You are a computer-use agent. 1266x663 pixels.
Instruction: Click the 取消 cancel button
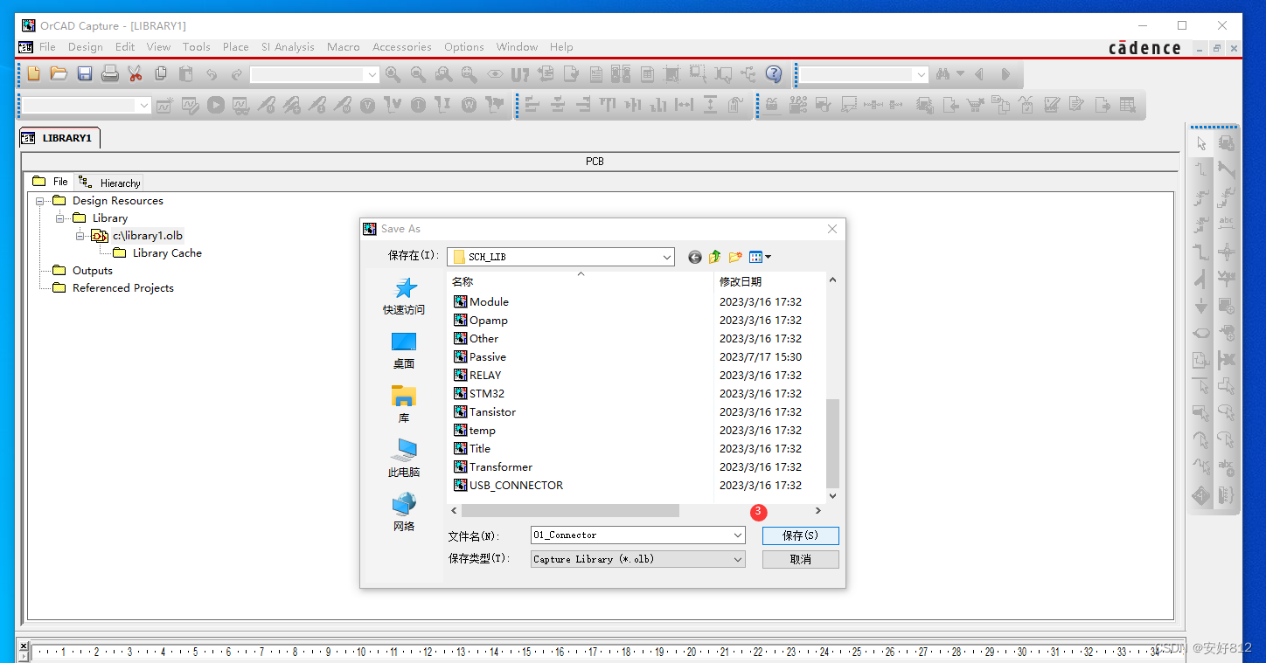[x=800, y=559]
